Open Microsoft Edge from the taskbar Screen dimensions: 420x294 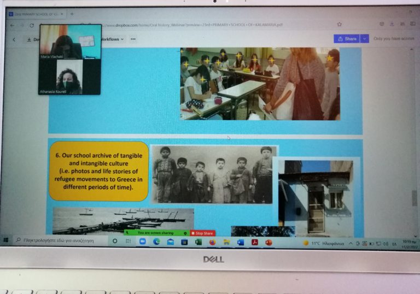click(156, 242)
